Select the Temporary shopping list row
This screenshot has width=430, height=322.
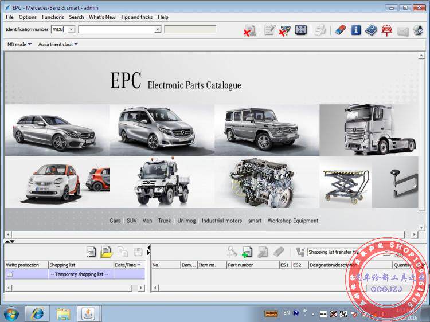75,274
